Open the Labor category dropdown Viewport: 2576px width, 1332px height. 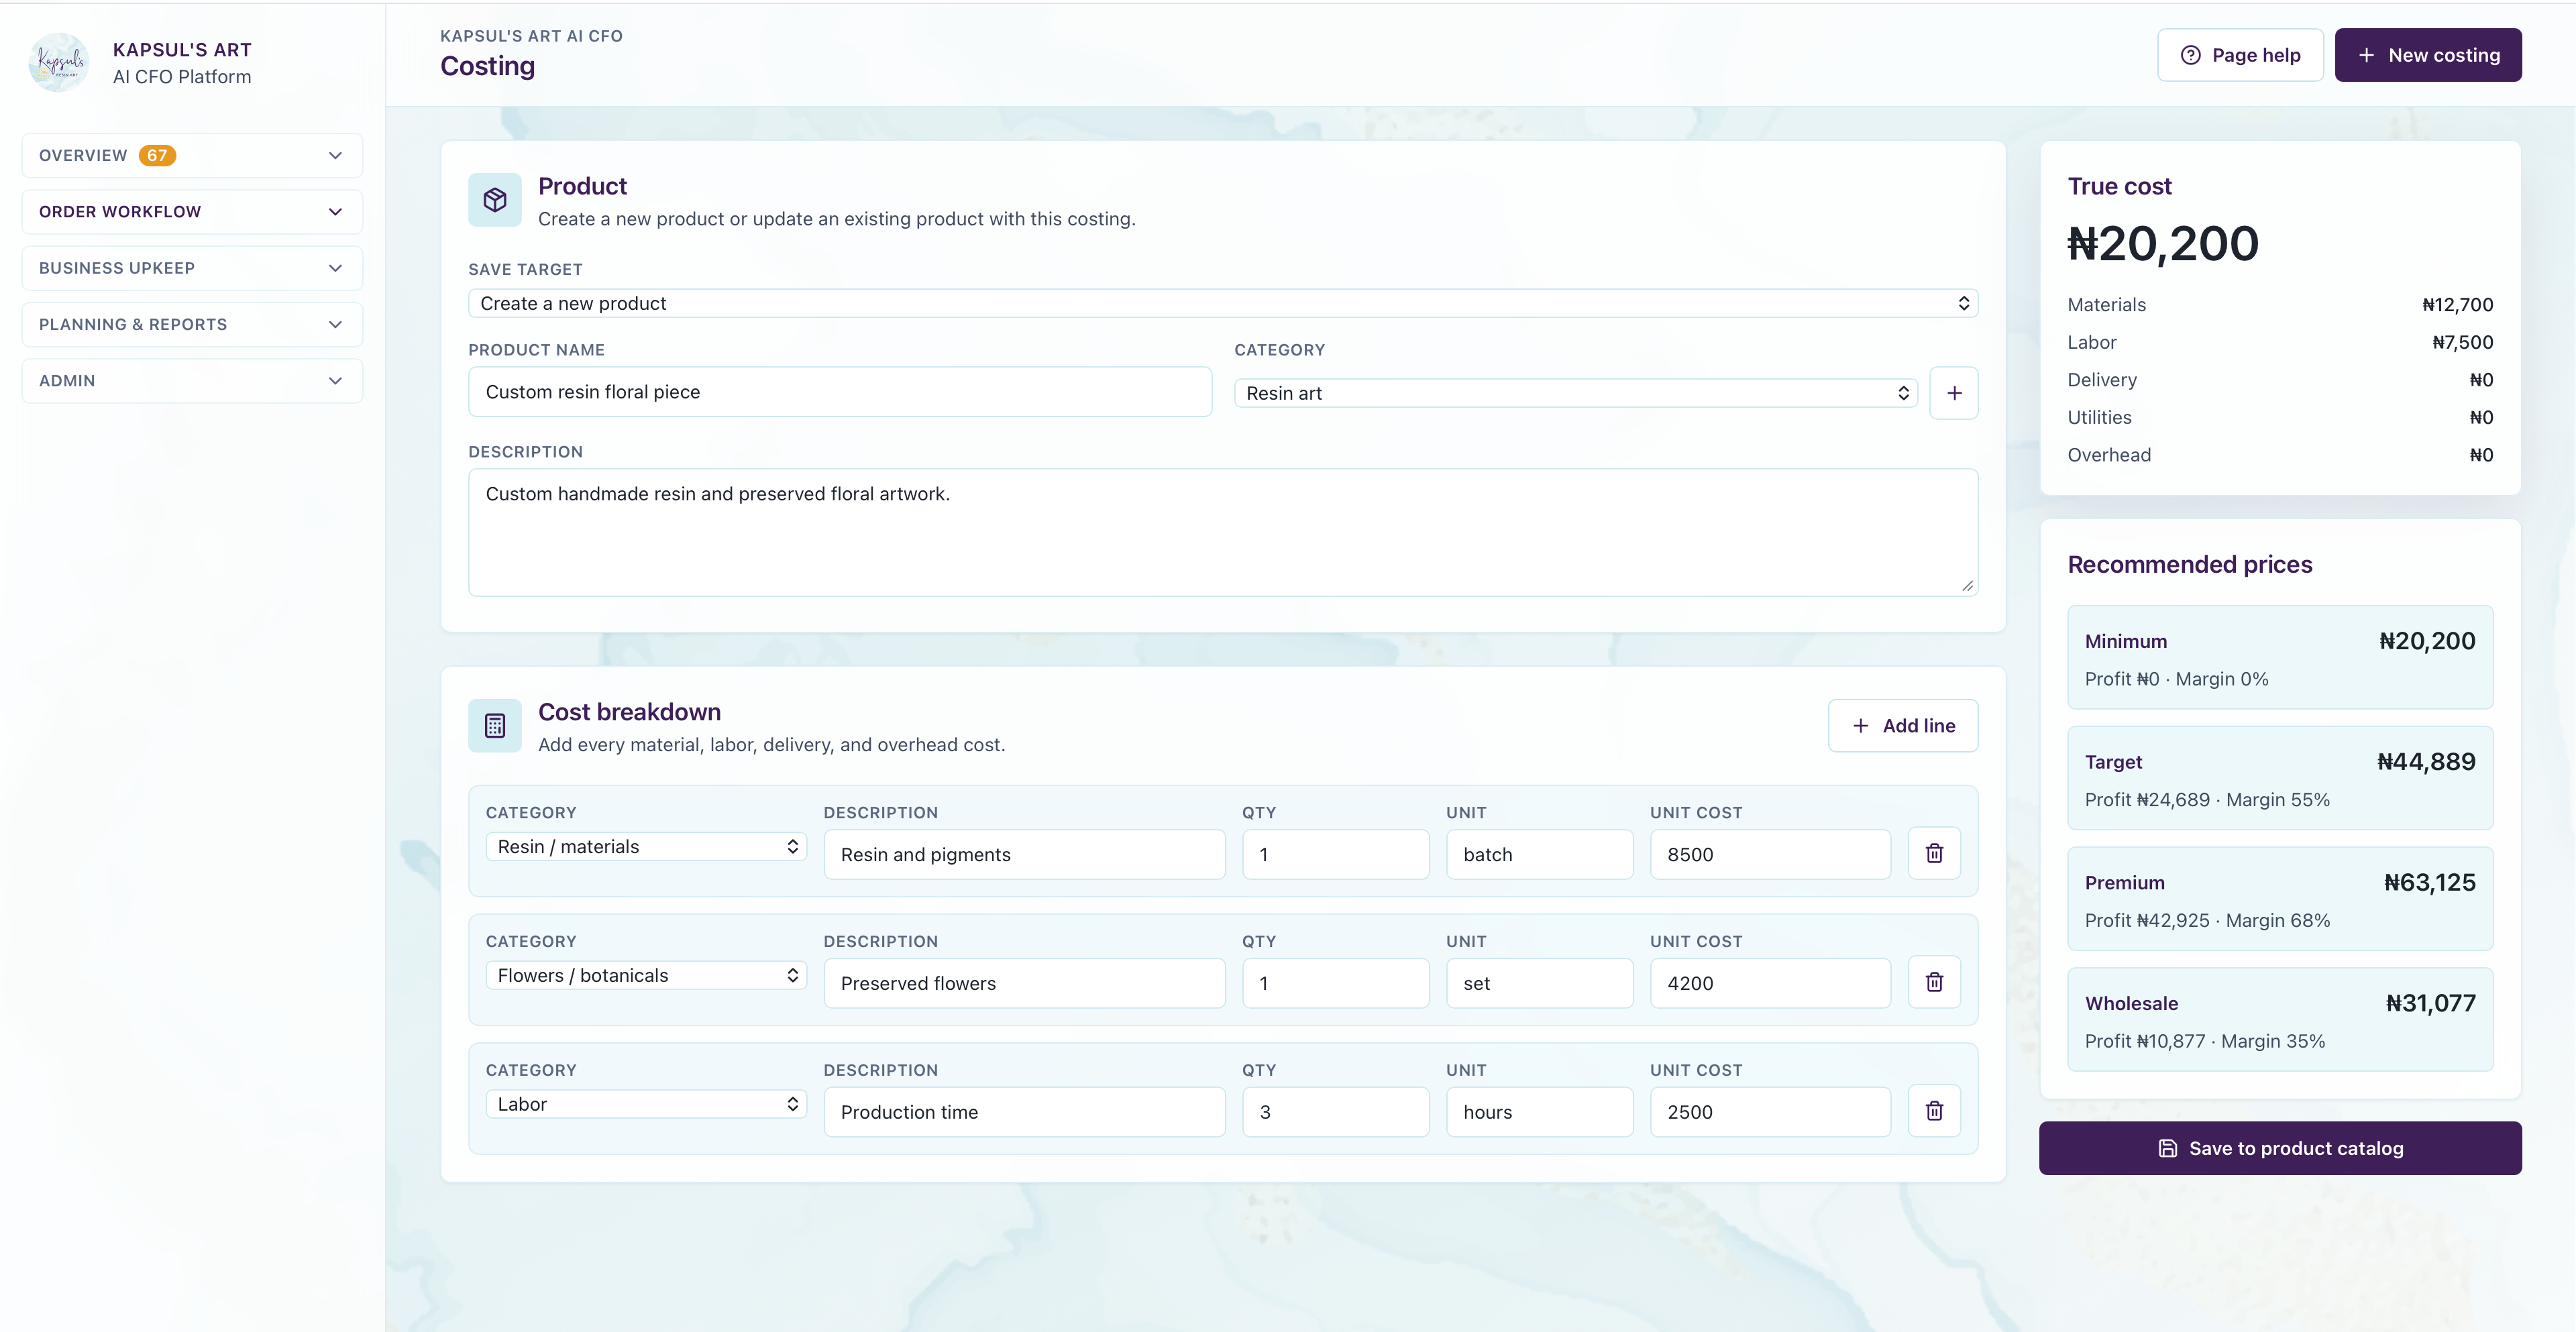(x=646, y=1104)
